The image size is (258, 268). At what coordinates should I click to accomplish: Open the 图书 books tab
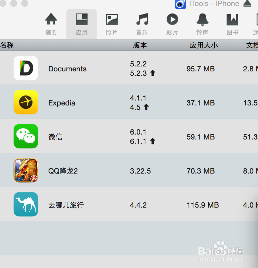[x=232, y=24]
